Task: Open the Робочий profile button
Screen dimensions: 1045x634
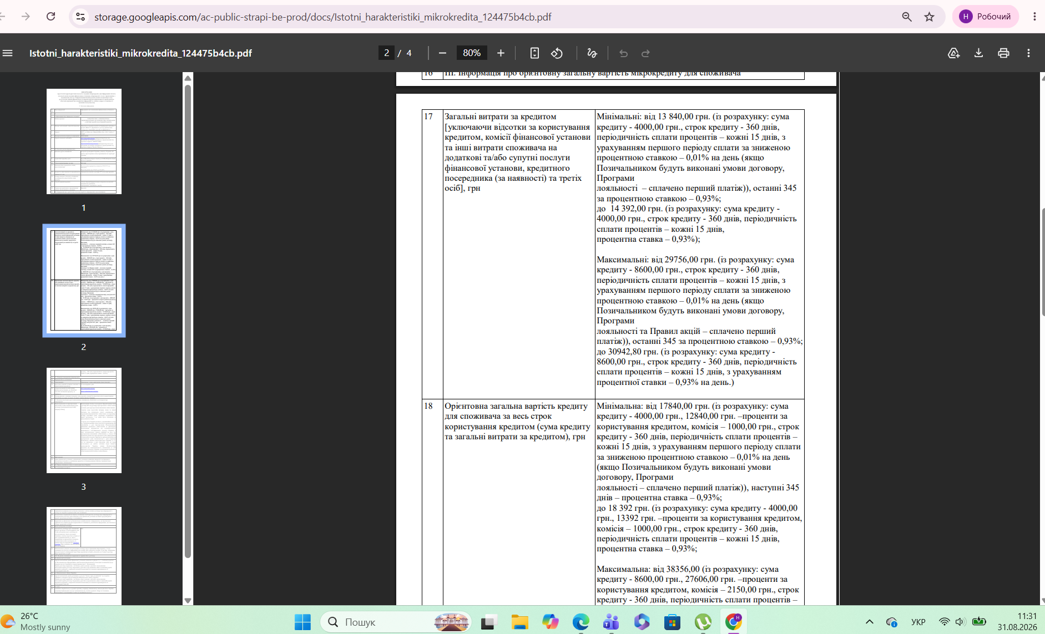Action: [986, 17]
